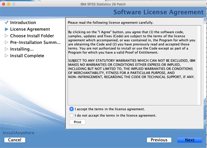The image size is (207, 148).
Task: Click the Introduction step checkmark icon
Action: (x=7, y=22)
